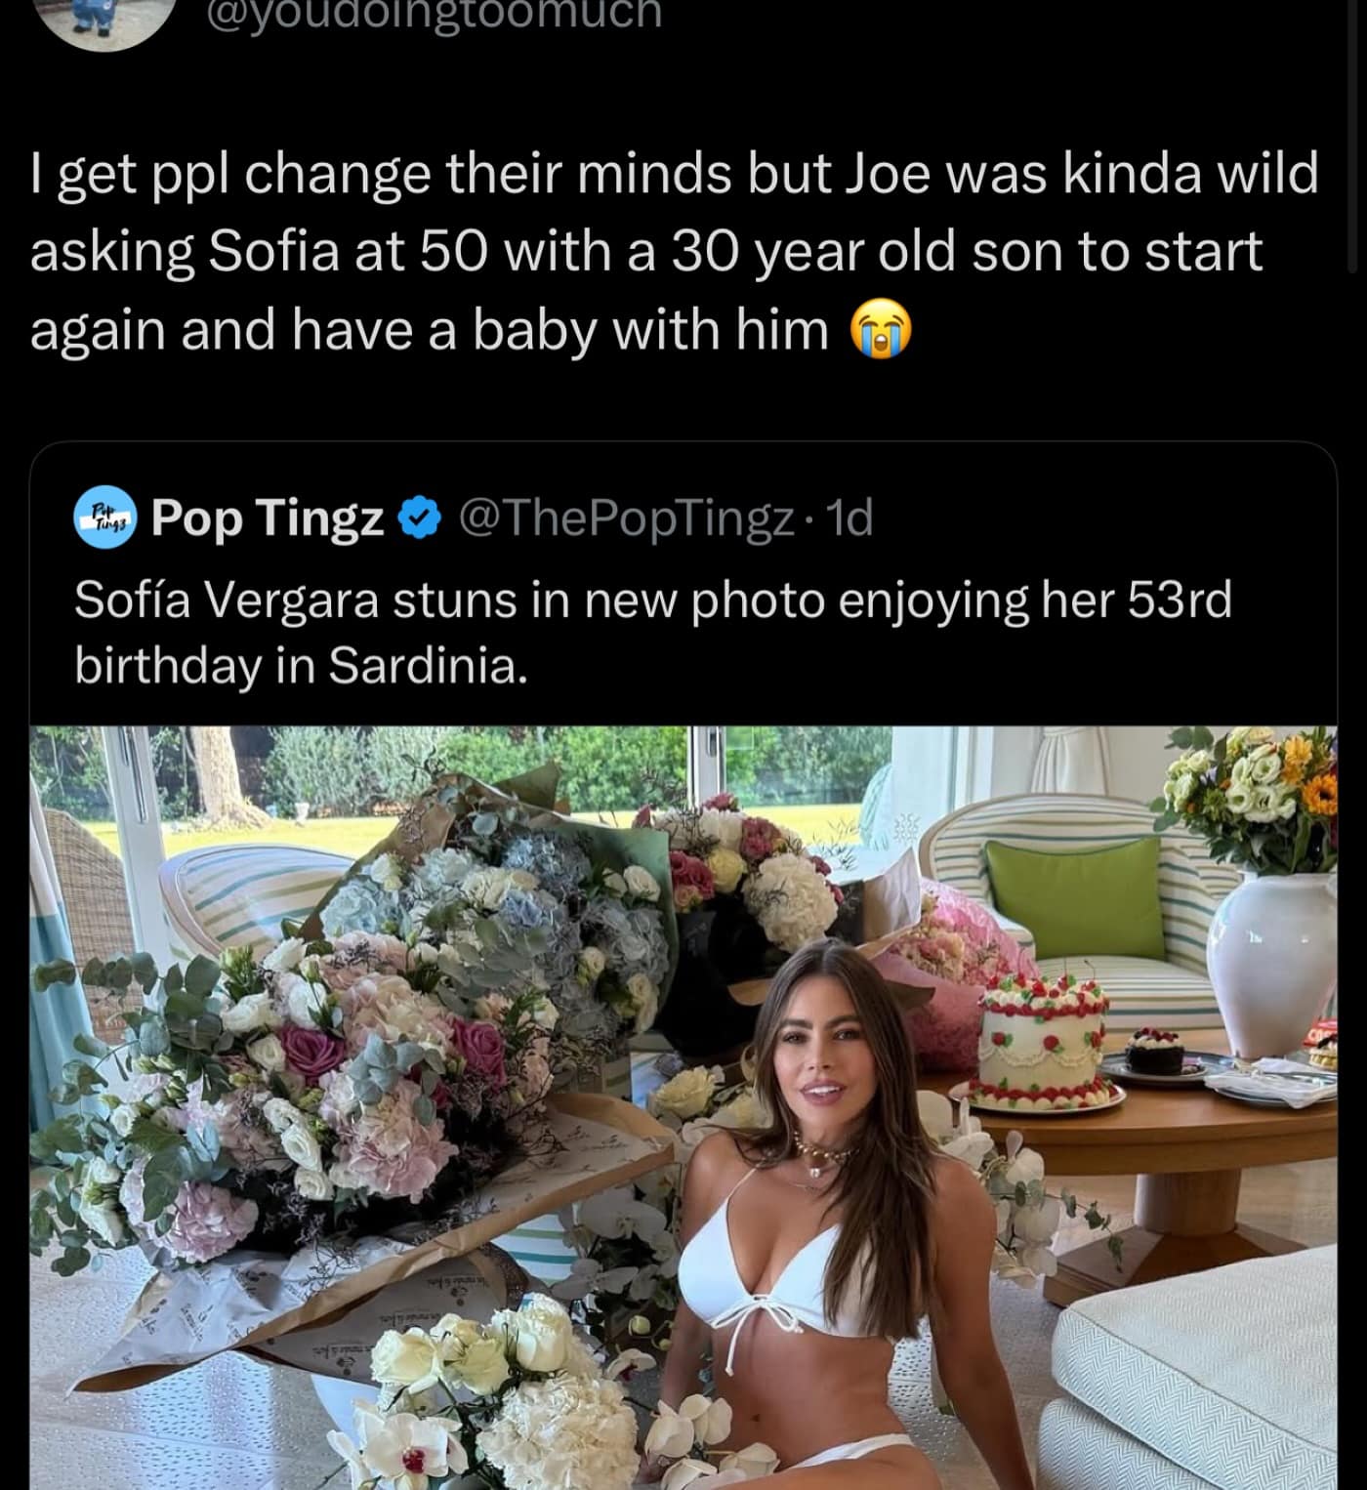Click the Pop Tingz display name
This screenshot has height=1490, width=1367.
[268, 517]
